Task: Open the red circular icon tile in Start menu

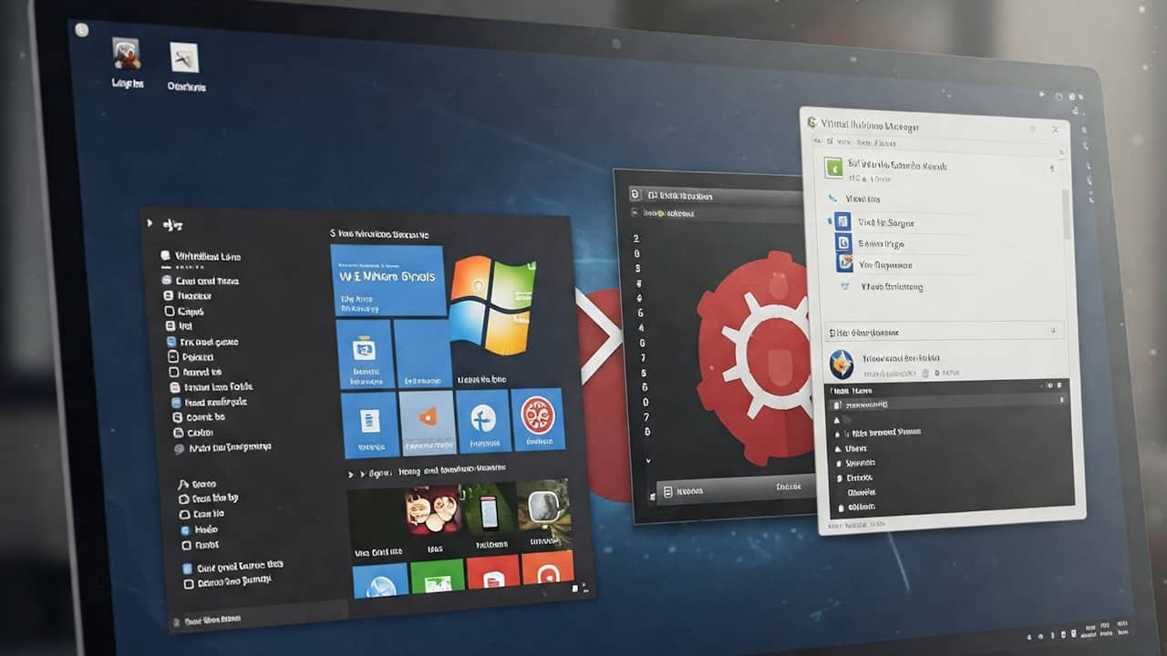Action: [537, 421]
